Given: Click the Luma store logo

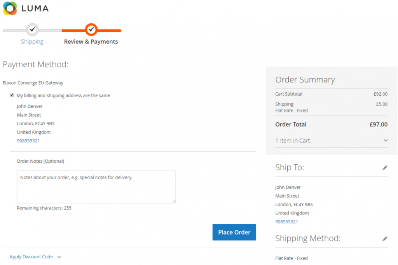Looking at the screenshot, I should tap(26, 8).
